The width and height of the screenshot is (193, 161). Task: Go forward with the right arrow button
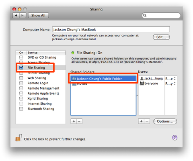[23, 15]
